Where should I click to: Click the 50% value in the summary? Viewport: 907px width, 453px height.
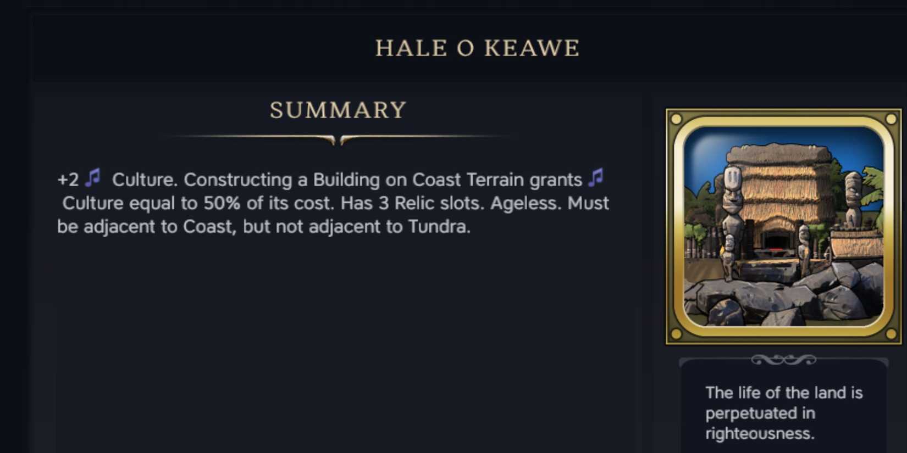(222, 203)
